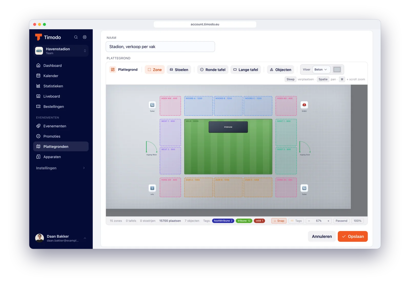Click the Havenstadion team logo
Image resolution: width=410 pixels, height=283 pixels.
pyautogui.click(x=39, y=51)
